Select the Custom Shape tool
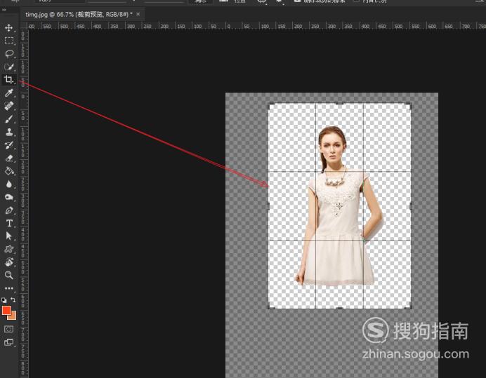 click(8, 249)
